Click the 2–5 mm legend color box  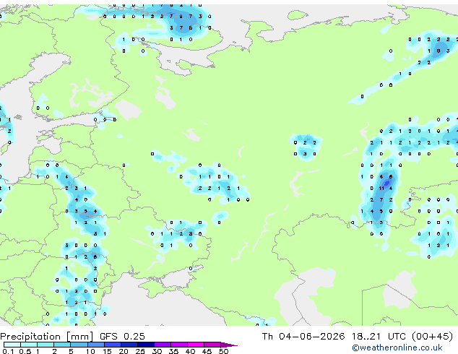coord(62,345)
